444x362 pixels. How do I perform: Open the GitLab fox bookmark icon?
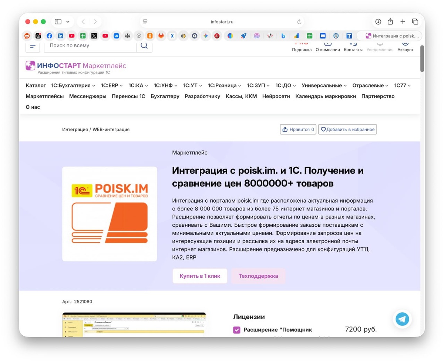(161, 36)
